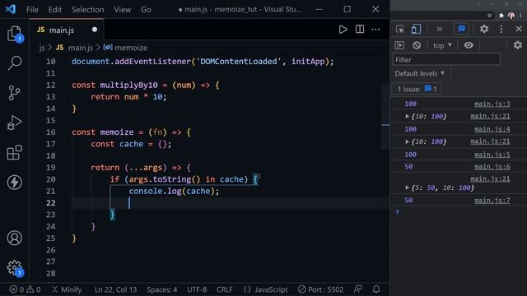Open the View menu
The height and width of the screenshot is (296, 527).
click(123, 9)
